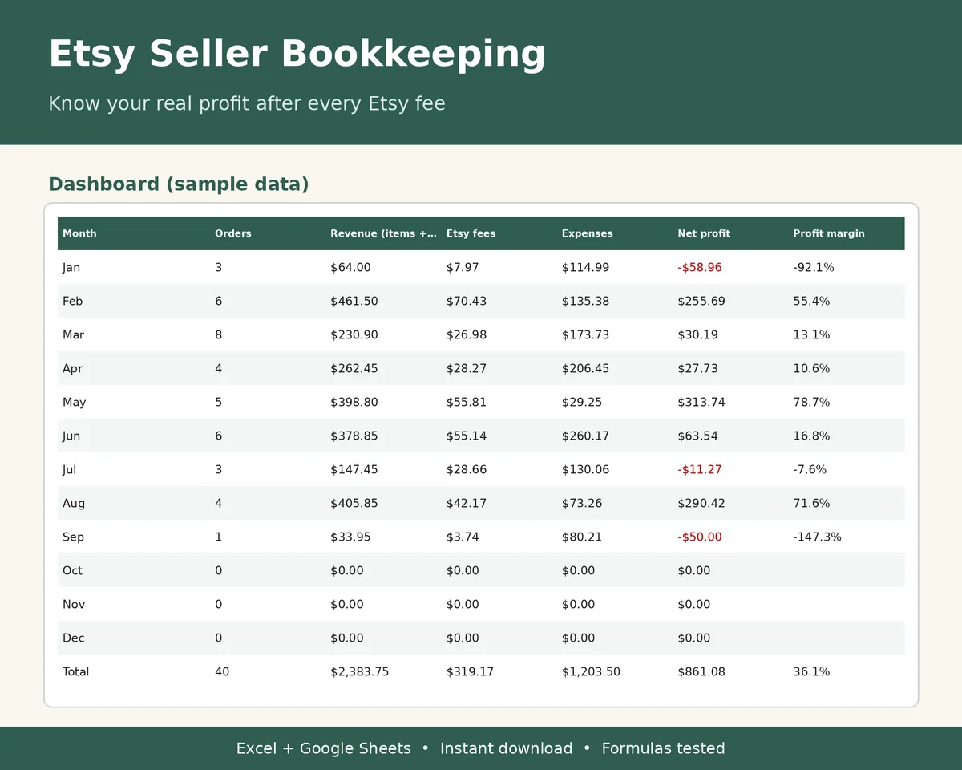Image resolution: width=962 pixels, height=770 pixels.
Task: Select the Dashboard (sample data) heading
Action: [x=179, y=184]
